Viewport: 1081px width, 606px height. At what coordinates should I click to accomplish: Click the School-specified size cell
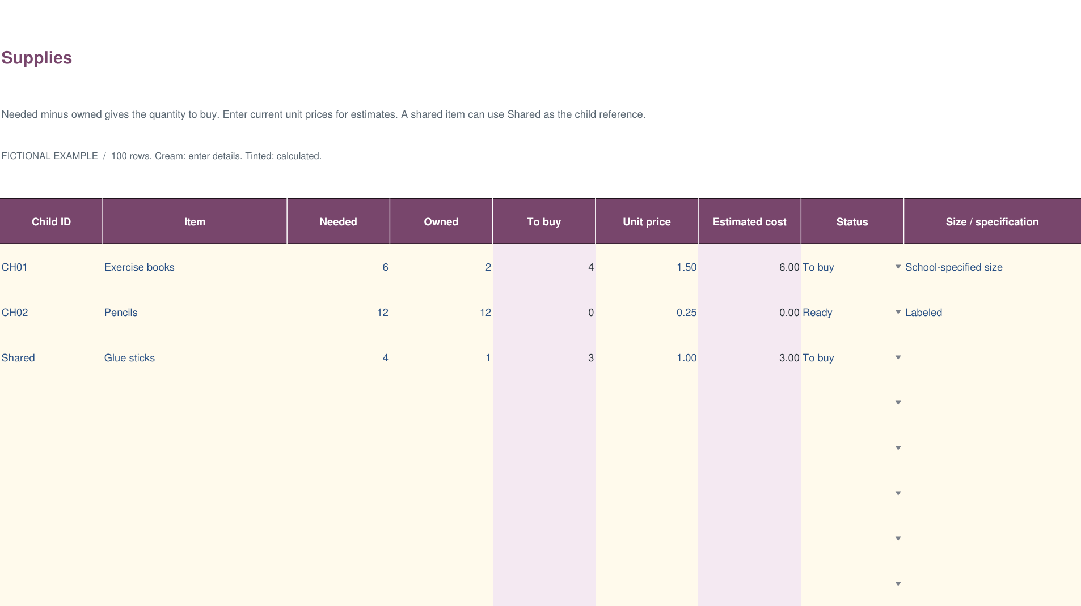[992, 267]
